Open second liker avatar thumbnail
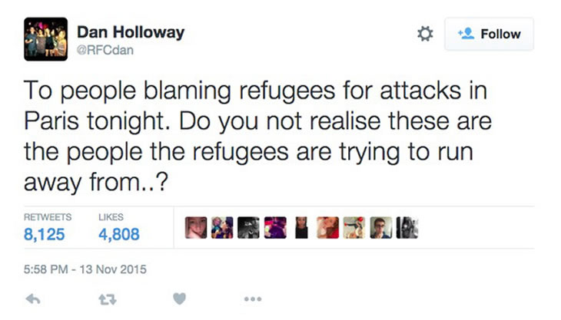 223,227
